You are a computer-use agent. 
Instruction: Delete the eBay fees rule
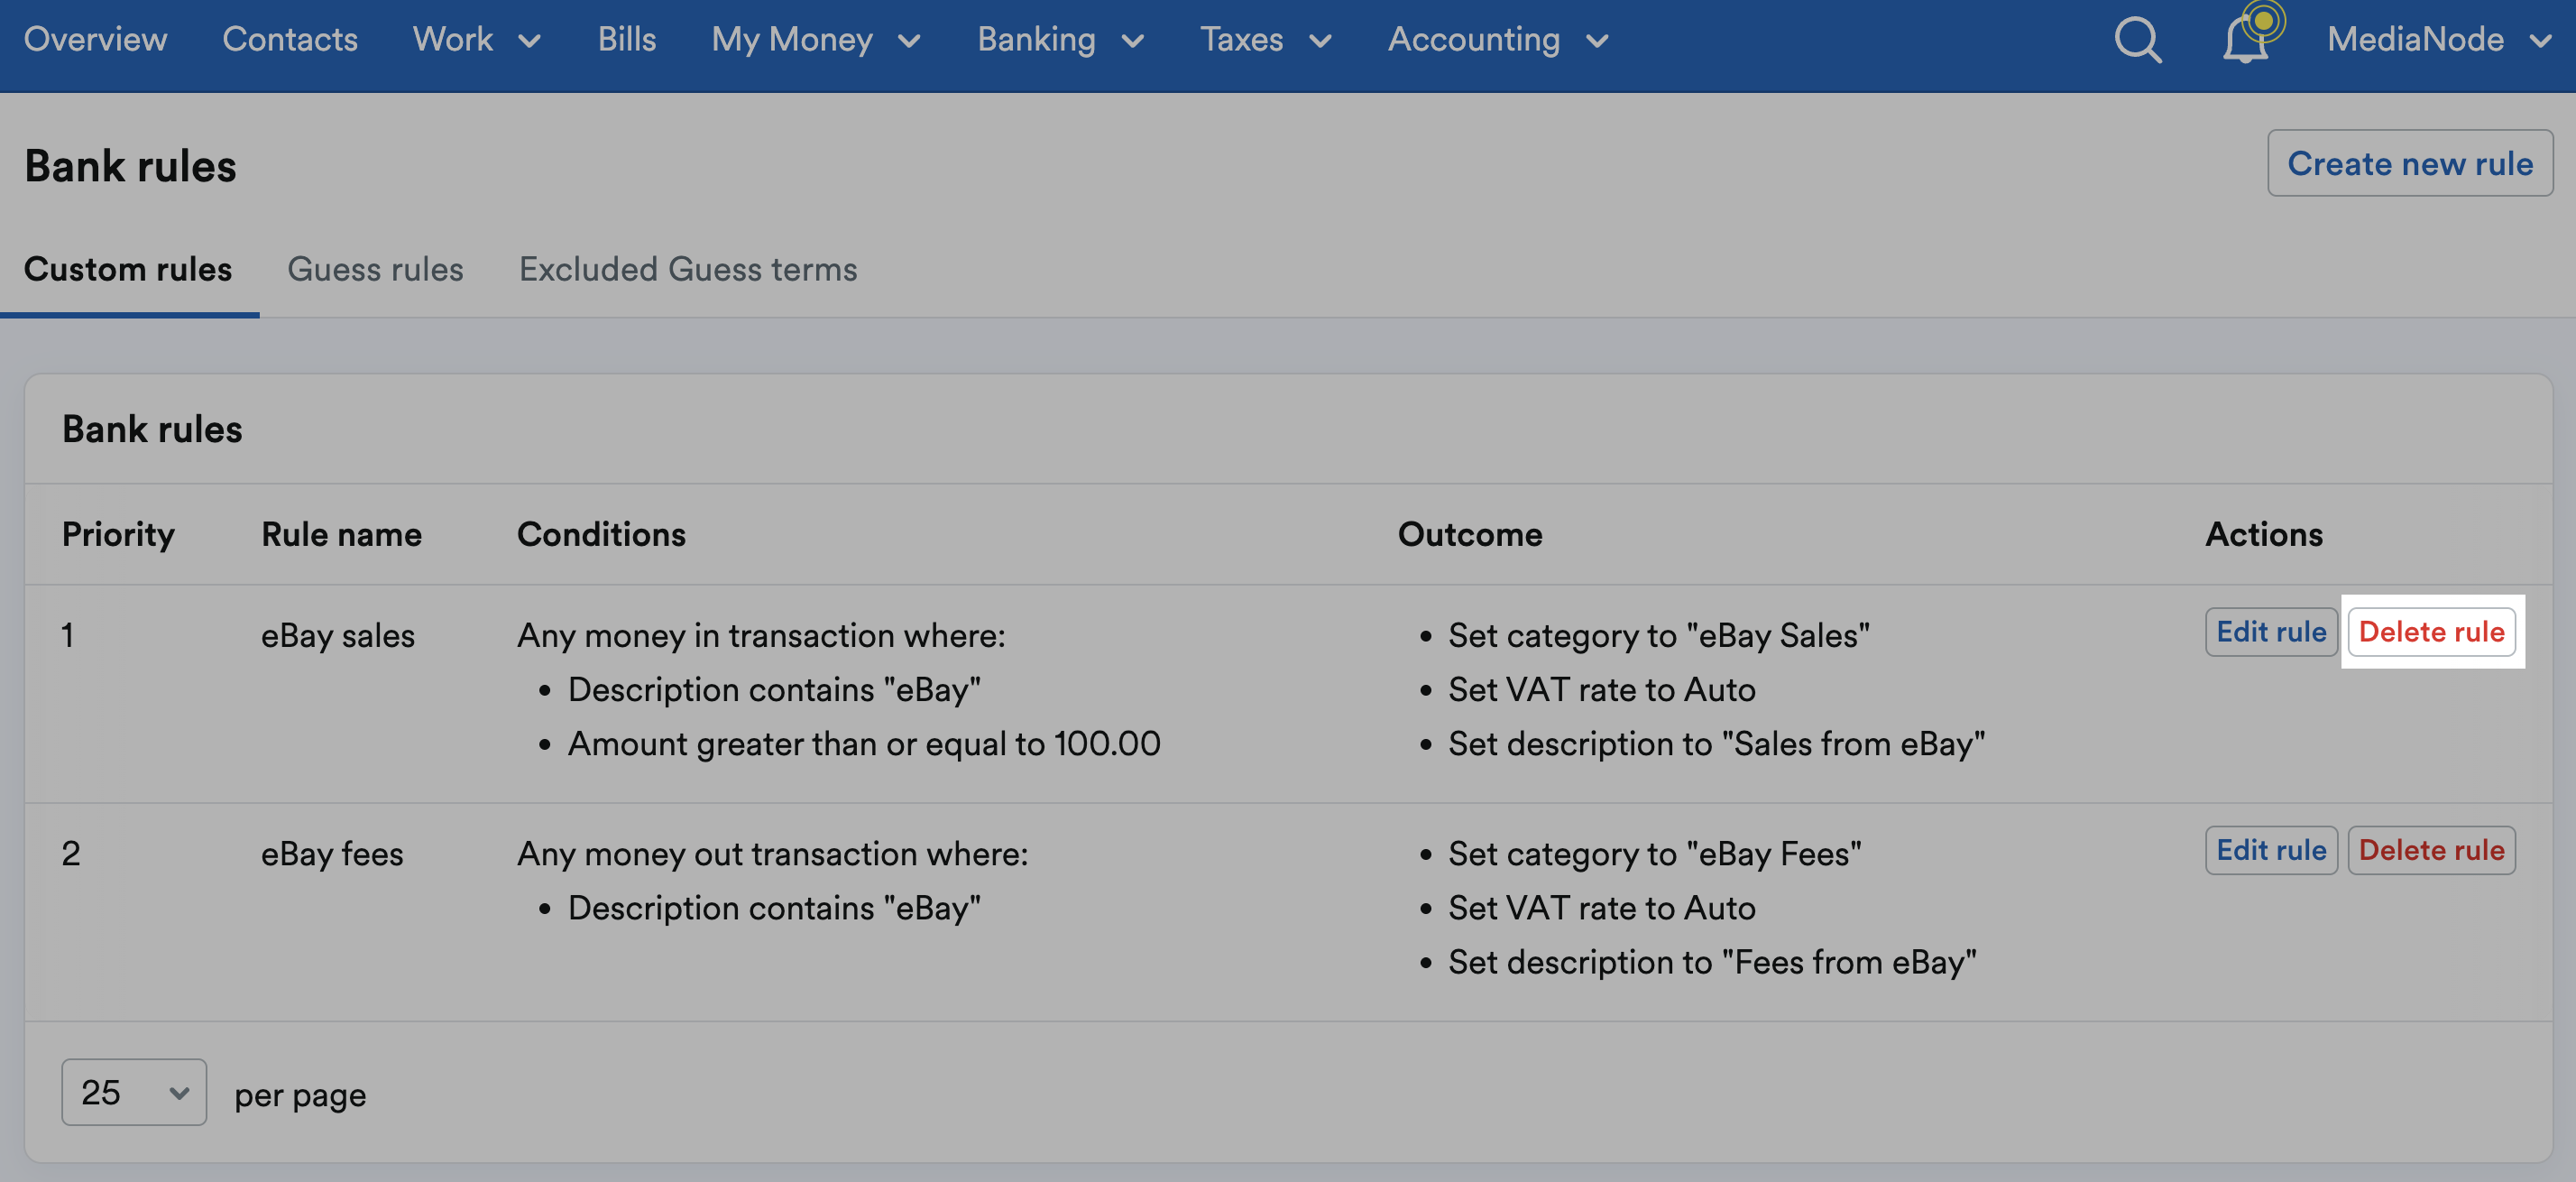point(2431,850)
